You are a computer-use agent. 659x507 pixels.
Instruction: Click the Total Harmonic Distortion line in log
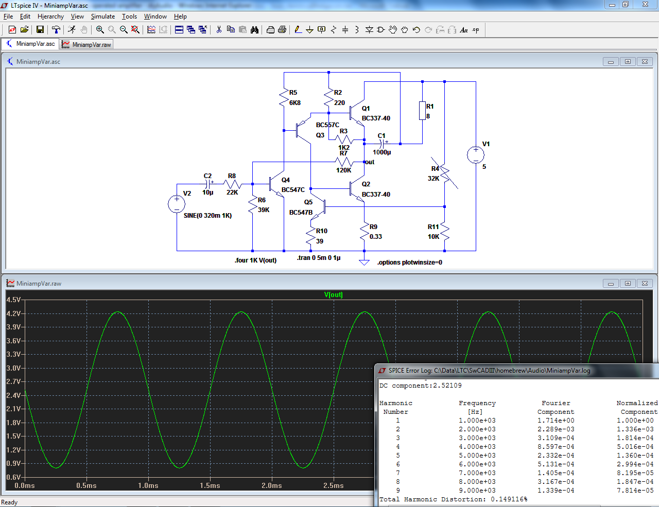(x=453, y=499)
